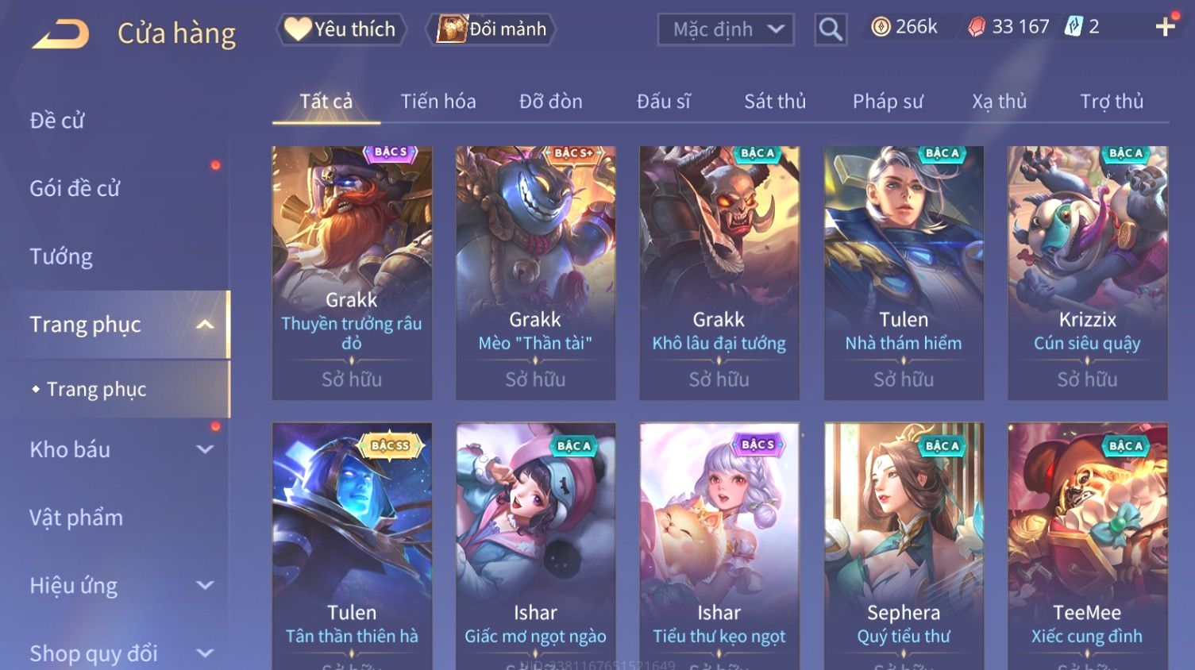Click the gold coin balance icon
1195x670 pixels.
click(x=881, y=27)
